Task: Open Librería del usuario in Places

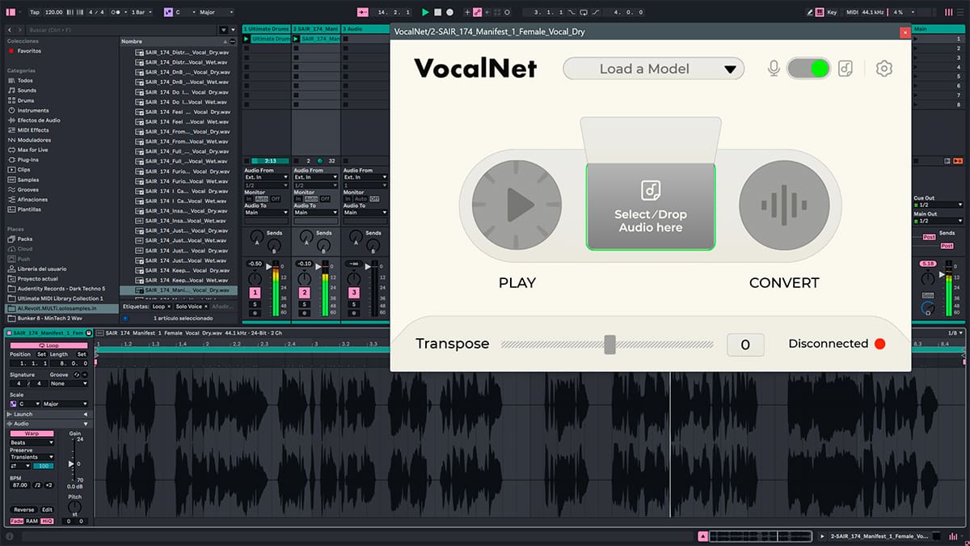Action: [42, 269]
